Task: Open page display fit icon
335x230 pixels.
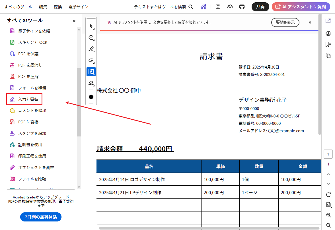Action: (x=328, y=205)
